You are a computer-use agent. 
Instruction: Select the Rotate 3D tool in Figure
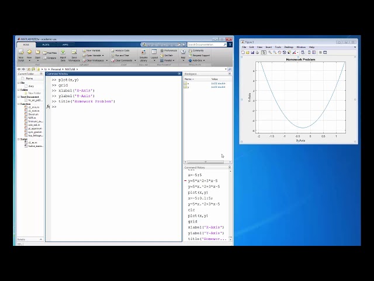click(284, 52)
